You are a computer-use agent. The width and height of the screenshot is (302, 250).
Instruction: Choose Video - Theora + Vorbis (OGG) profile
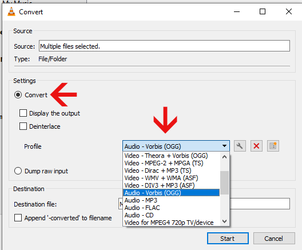171,156
